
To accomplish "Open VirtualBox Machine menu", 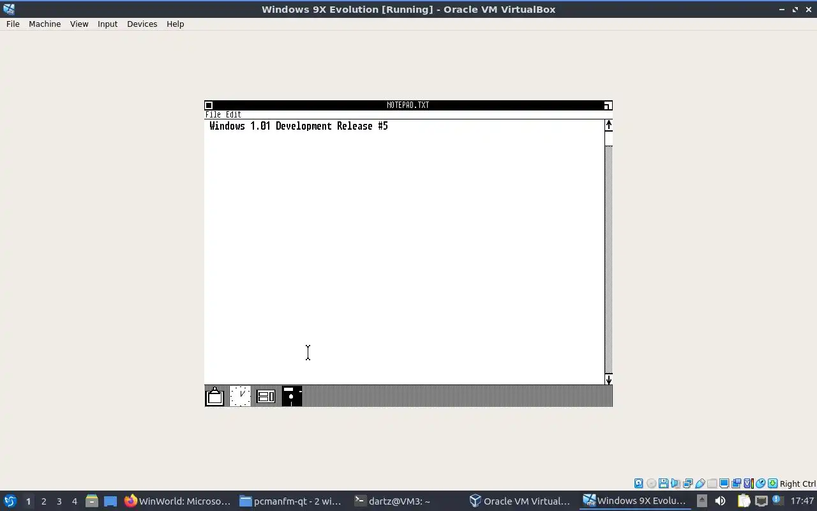I will click(x=45, y=24).
